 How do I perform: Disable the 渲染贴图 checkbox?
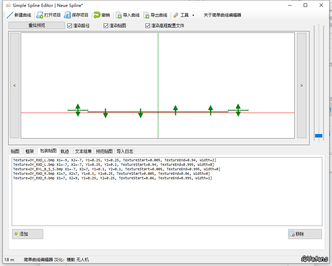pos(106,26)
